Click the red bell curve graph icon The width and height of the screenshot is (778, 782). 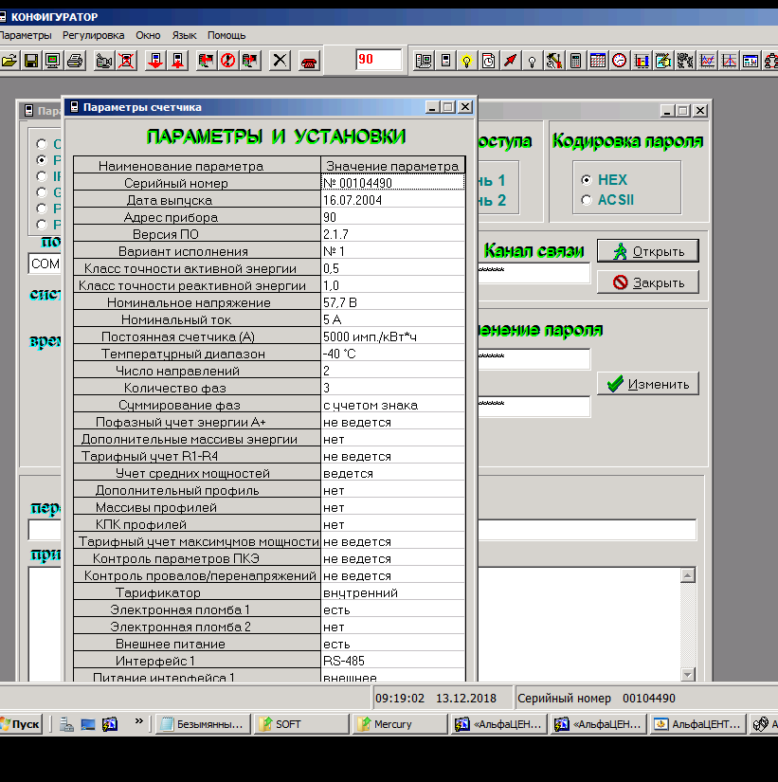pyautogui.click(x=729, y=61)
